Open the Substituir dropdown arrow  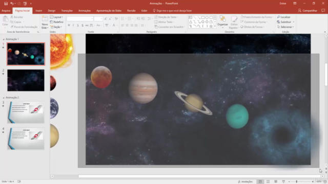(294, 22)
